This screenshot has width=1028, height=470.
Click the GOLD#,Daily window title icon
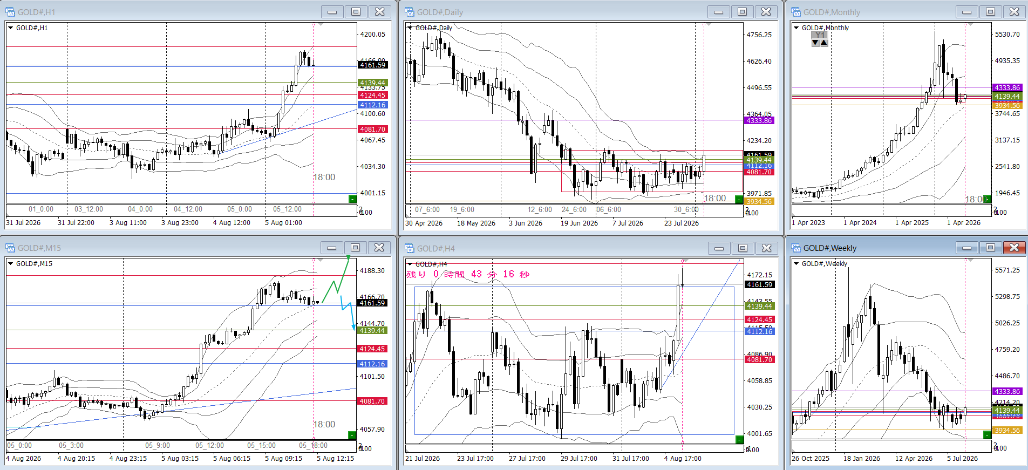[x=410, y=12]
